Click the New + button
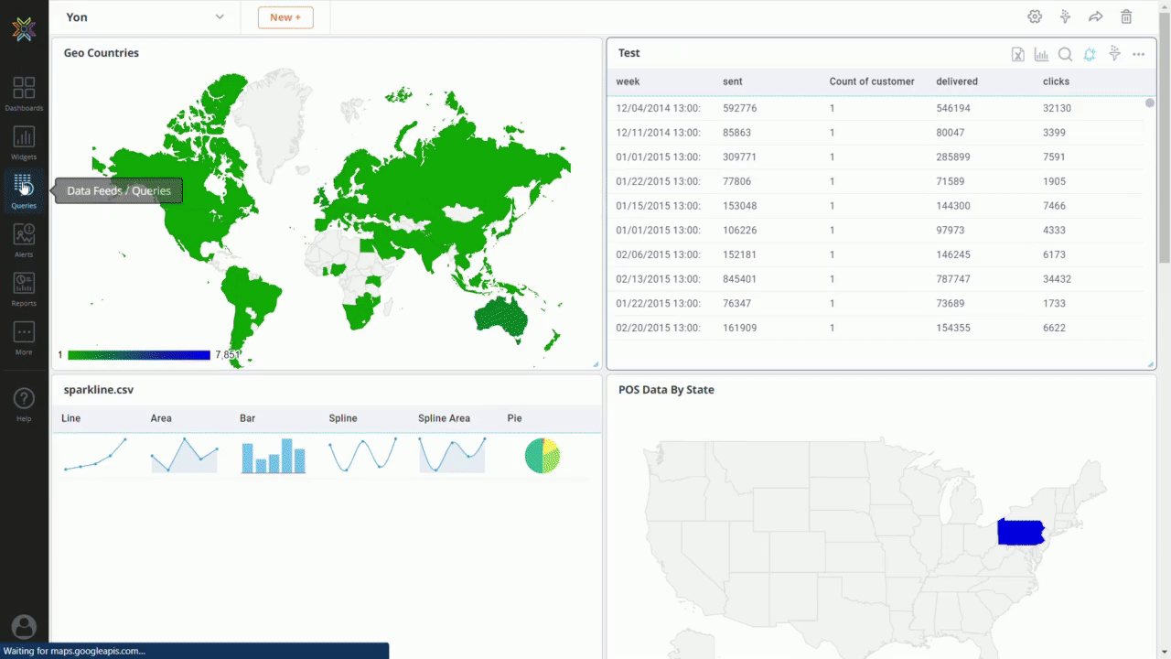 (285, 16)
